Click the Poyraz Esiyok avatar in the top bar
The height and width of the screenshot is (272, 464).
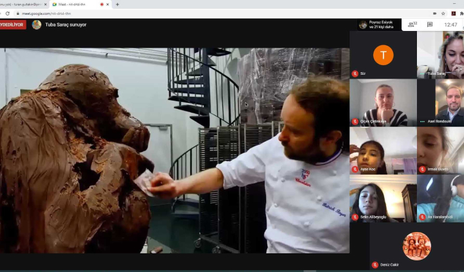tap(363, 24)
